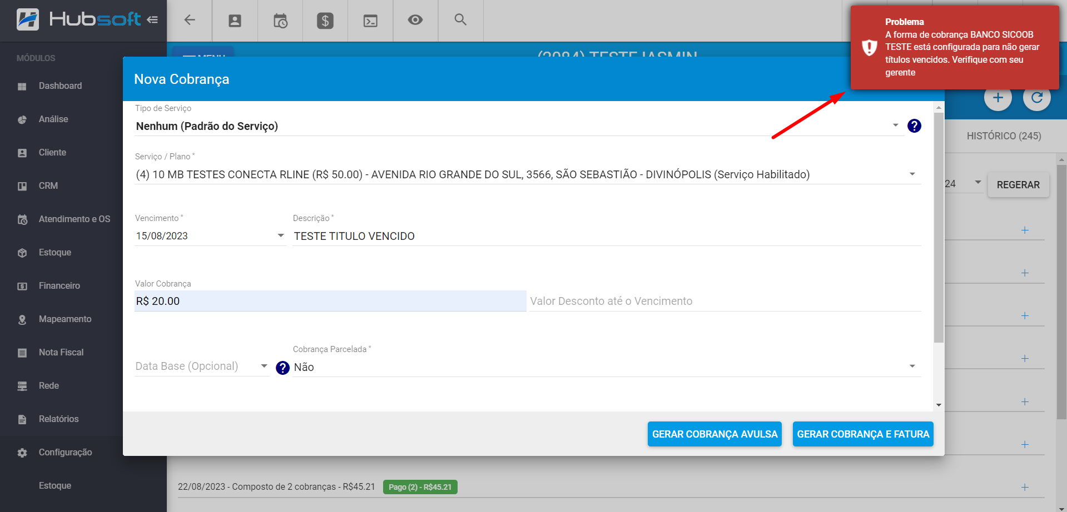This screenshot has width=1067, height=512.
Task: Click the Financeiro money icon
Action: pos(22,286)
